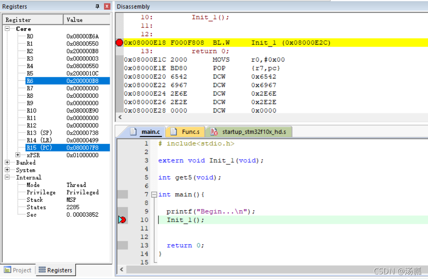This screenshot has width=428, height=279.
Task: Click R0 value 0x08000E6A
Action: point(82,37)
